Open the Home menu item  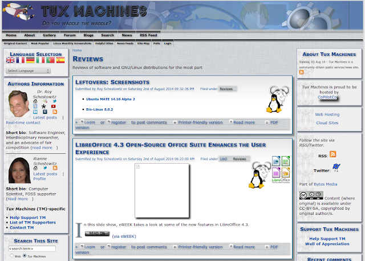coord(11,35)
